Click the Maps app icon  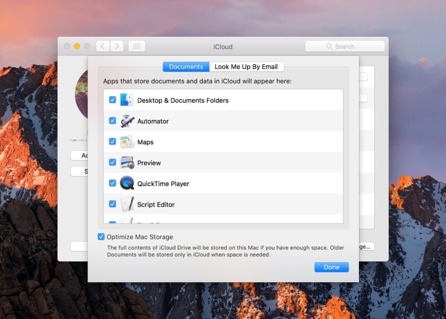coord(127,142)
